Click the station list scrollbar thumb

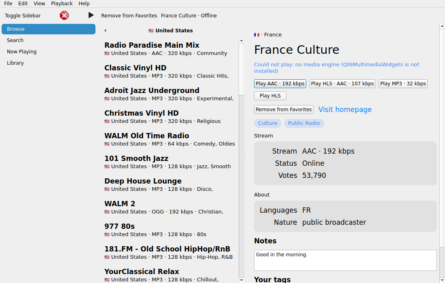click(x=242, y=69)
